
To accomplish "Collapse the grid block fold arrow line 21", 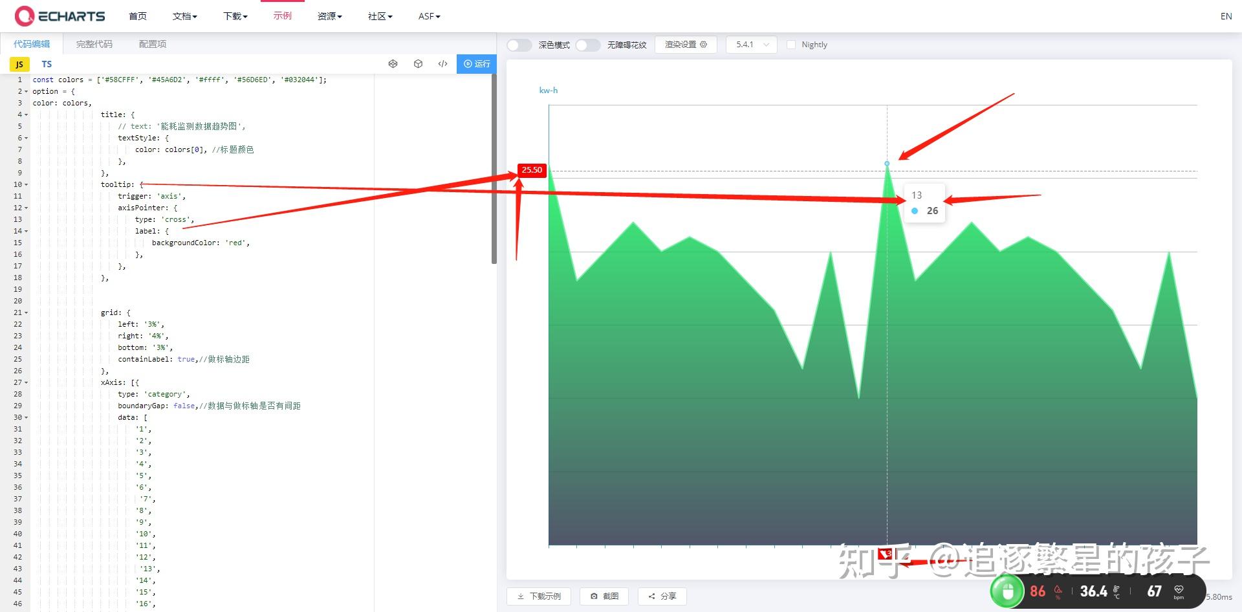I will [26, 313].
